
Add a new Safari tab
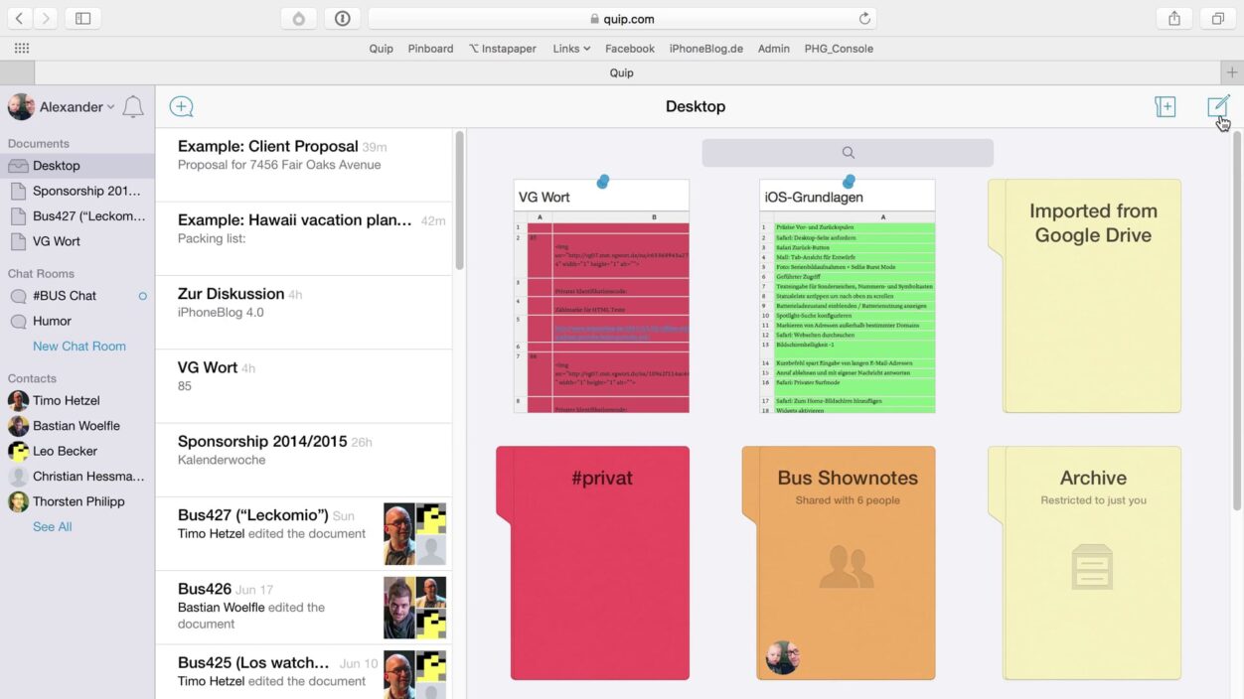1231,72
